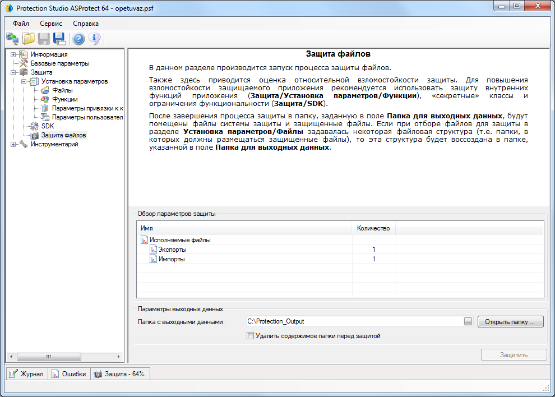Click the tree panel horizontal scrollbar thumb

(x=49, y=357)
